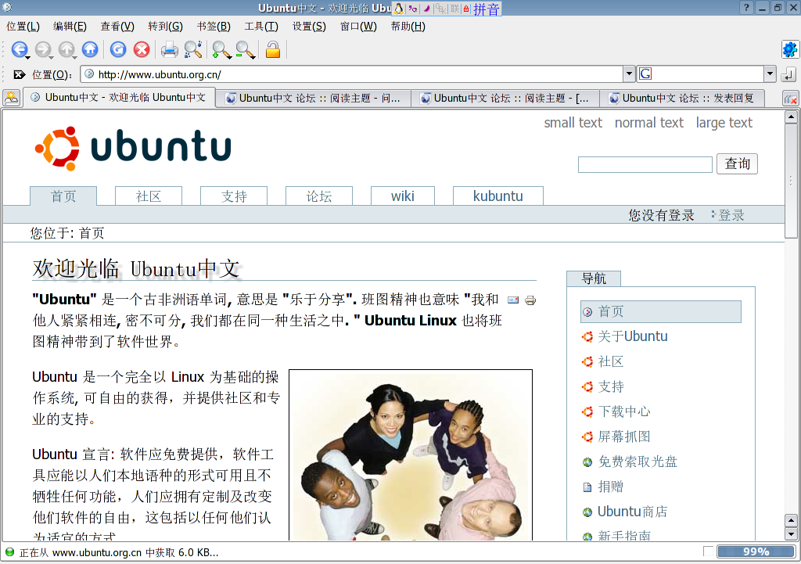
Task: Open 屏幕抓图 in the sidebar navigation
Action: (x=624, y=436)
